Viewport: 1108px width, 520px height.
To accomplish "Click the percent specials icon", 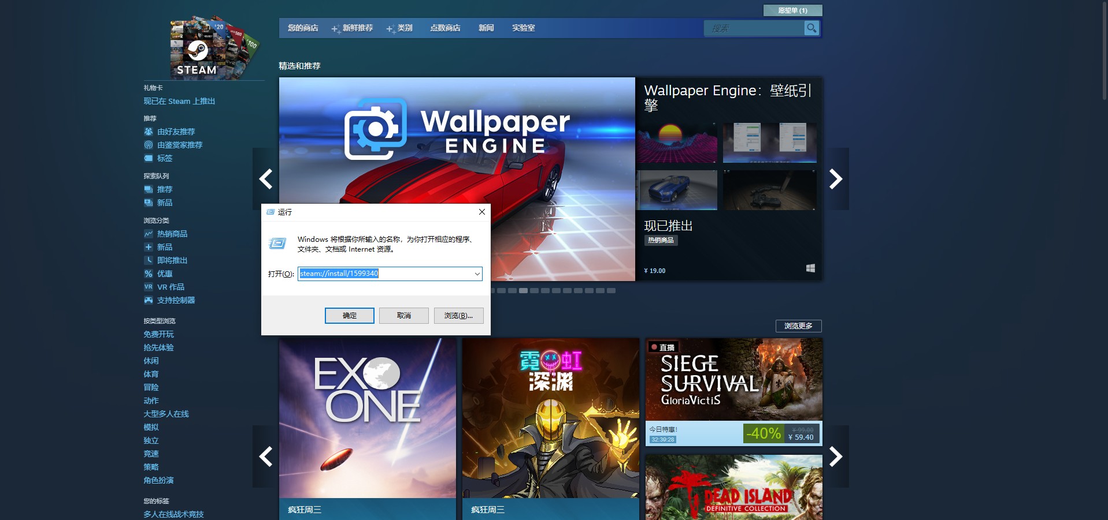I will [x=149, y=274].
